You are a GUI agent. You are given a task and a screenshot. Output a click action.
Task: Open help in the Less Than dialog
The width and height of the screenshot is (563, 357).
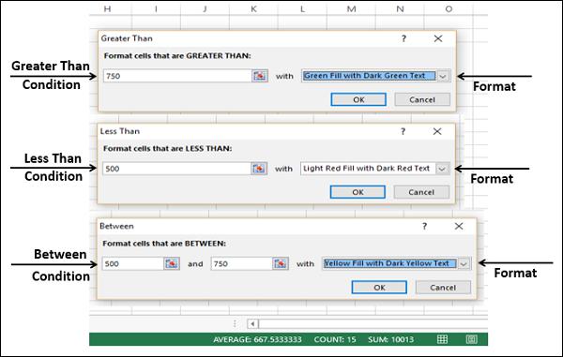click(403, 131)
